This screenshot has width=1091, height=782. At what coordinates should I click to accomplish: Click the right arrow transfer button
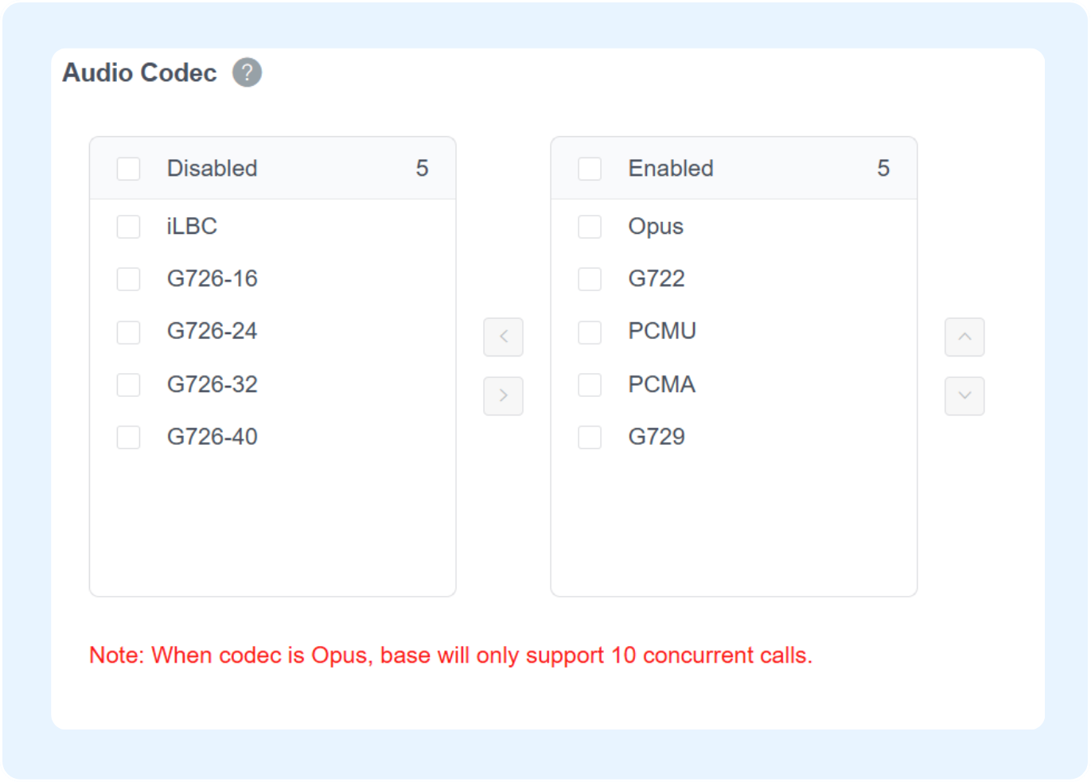(503, 395)
